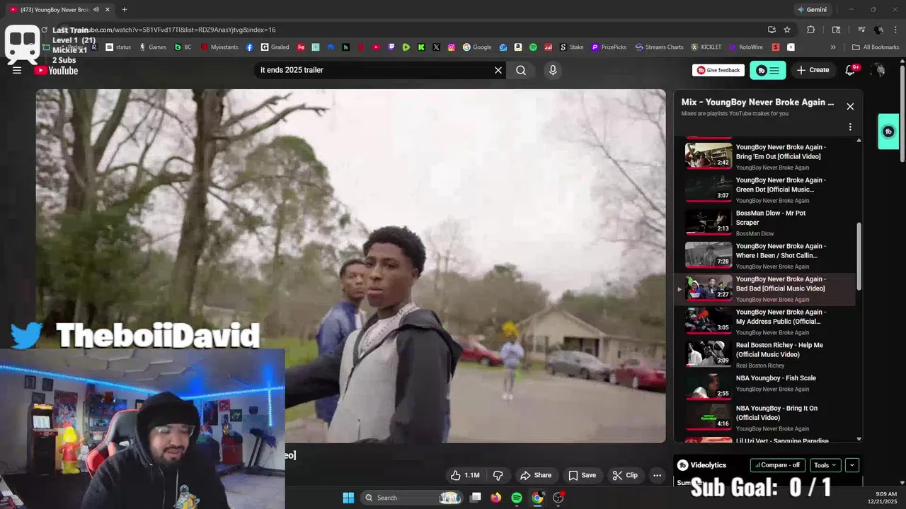Focus the YouTube search input field
This screenshot has width=906, height=509.
pos(374,70)
